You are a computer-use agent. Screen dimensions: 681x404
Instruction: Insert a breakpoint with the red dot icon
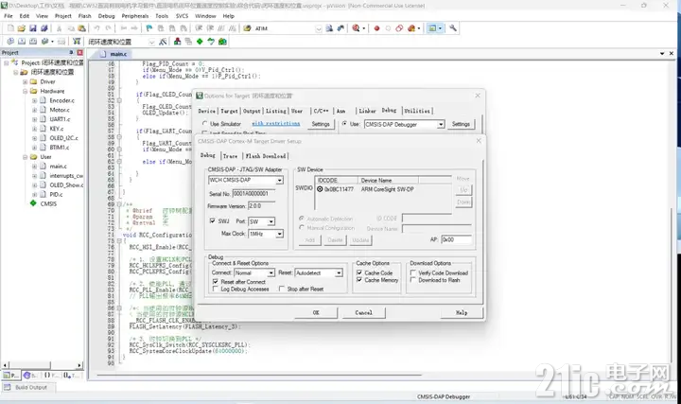[x=376, y=28]
